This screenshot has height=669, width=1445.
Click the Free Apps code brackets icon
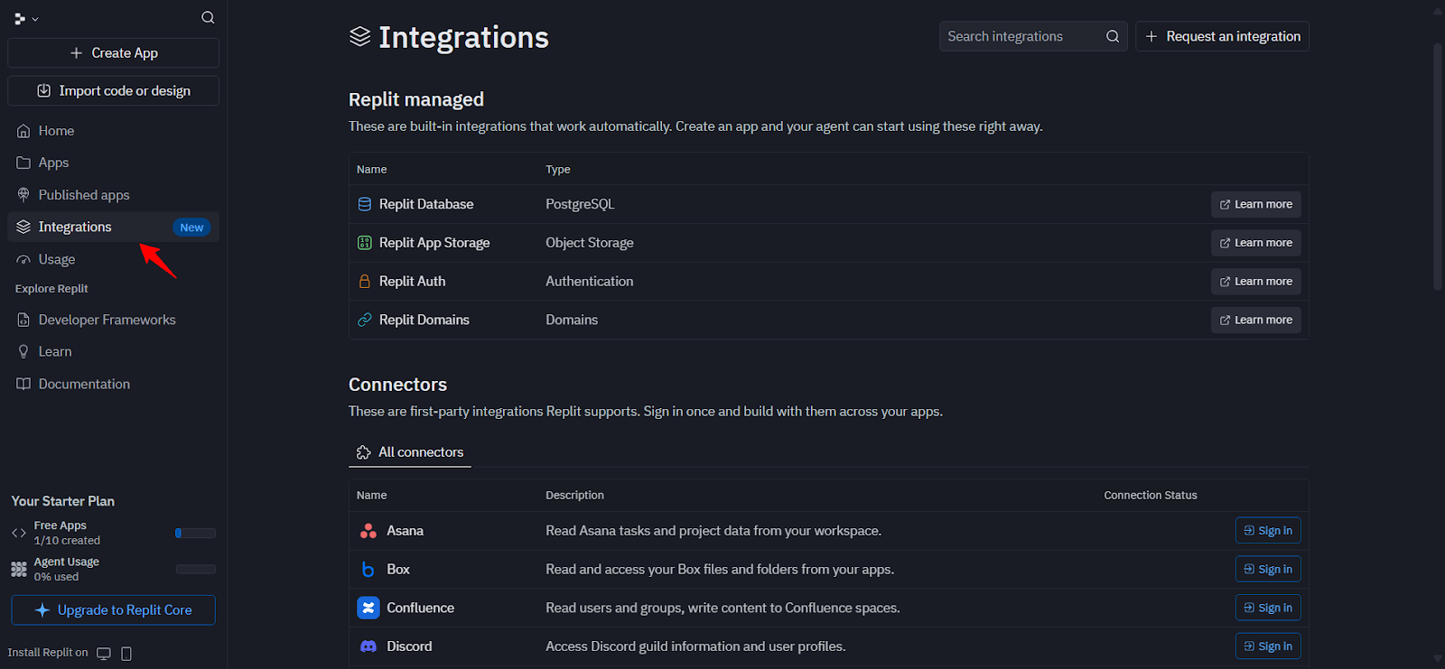[x=19, y=534]
